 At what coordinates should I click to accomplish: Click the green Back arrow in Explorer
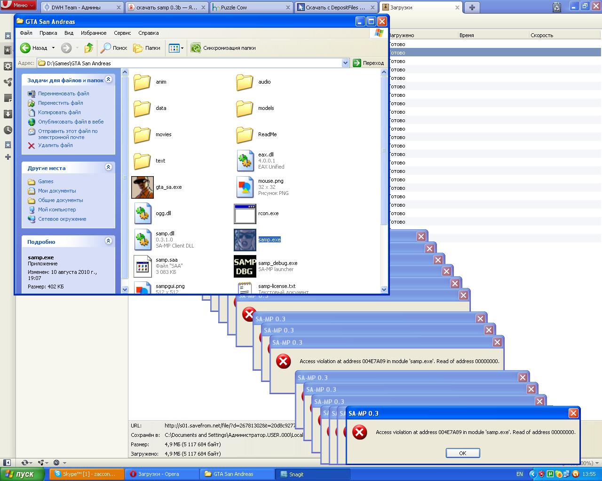click(25, 48)
